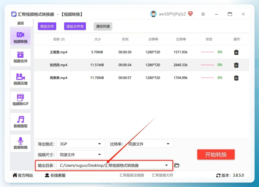The width and height of the screenshot is (259, 187).
Task: Click the 时长 column header
Action: point(125,39)
